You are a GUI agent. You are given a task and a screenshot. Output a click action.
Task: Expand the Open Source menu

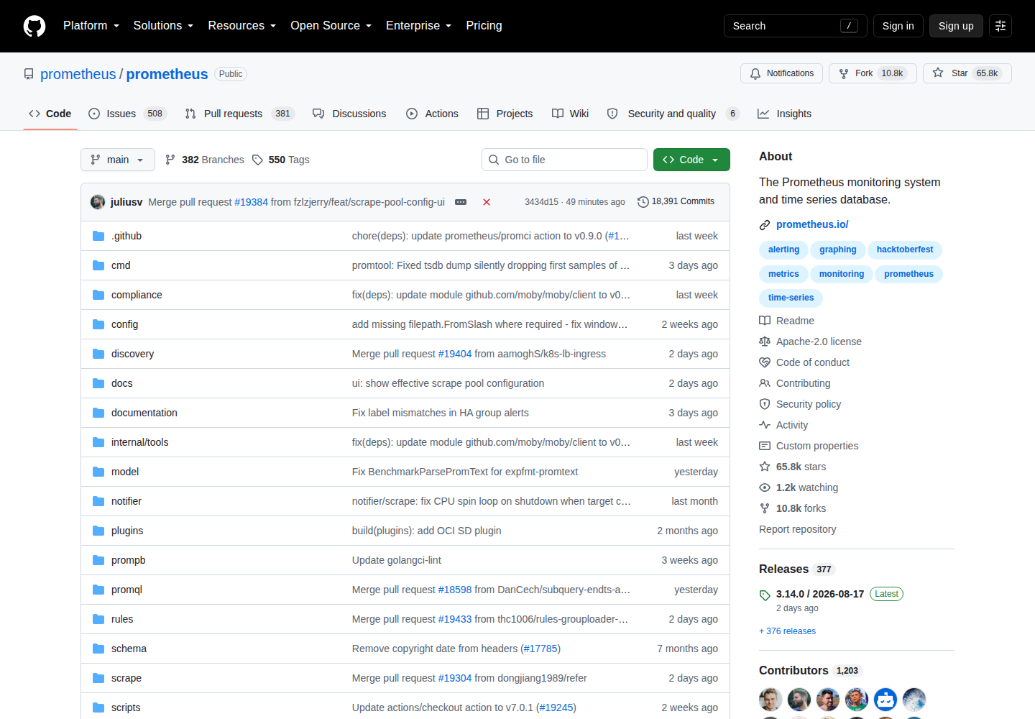coord(331,26)
